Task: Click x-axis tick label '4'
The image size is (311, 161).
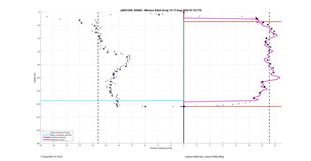Action: tap(210, 145)
